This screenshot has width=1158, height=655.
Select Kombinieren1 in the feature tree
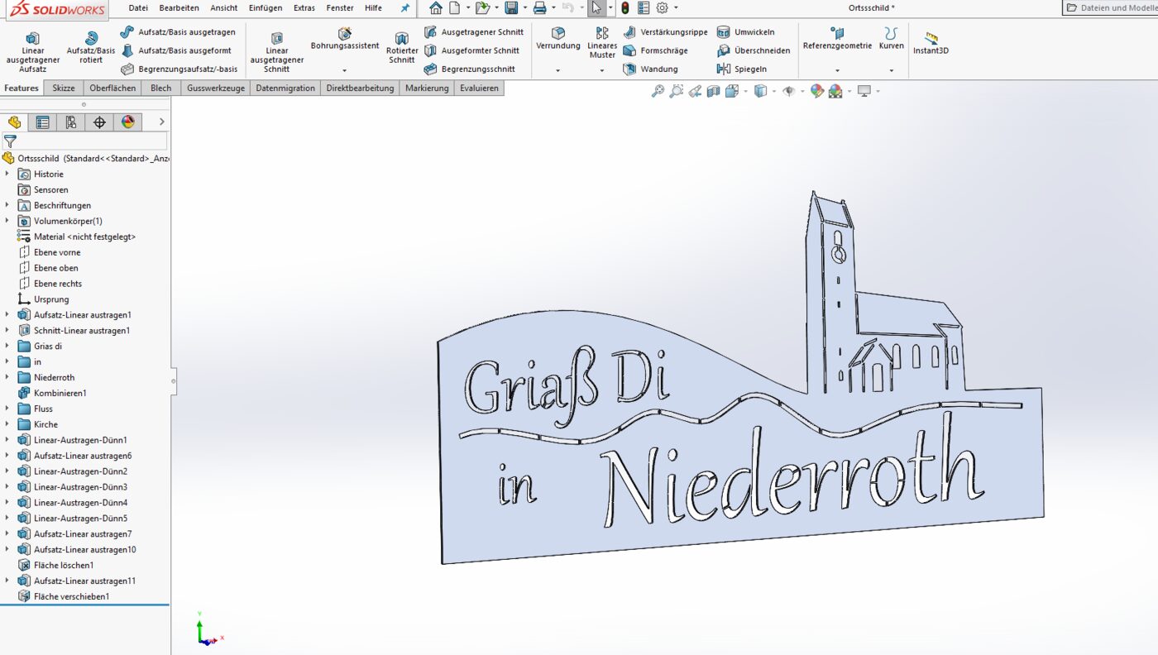pos(60,393)
